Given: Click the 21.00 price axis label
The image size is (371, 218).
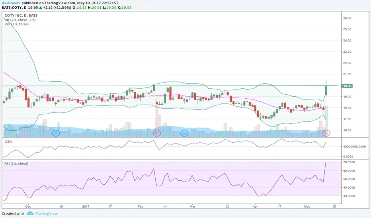Looking at the screenshot, I should click(x=347, y=74).
